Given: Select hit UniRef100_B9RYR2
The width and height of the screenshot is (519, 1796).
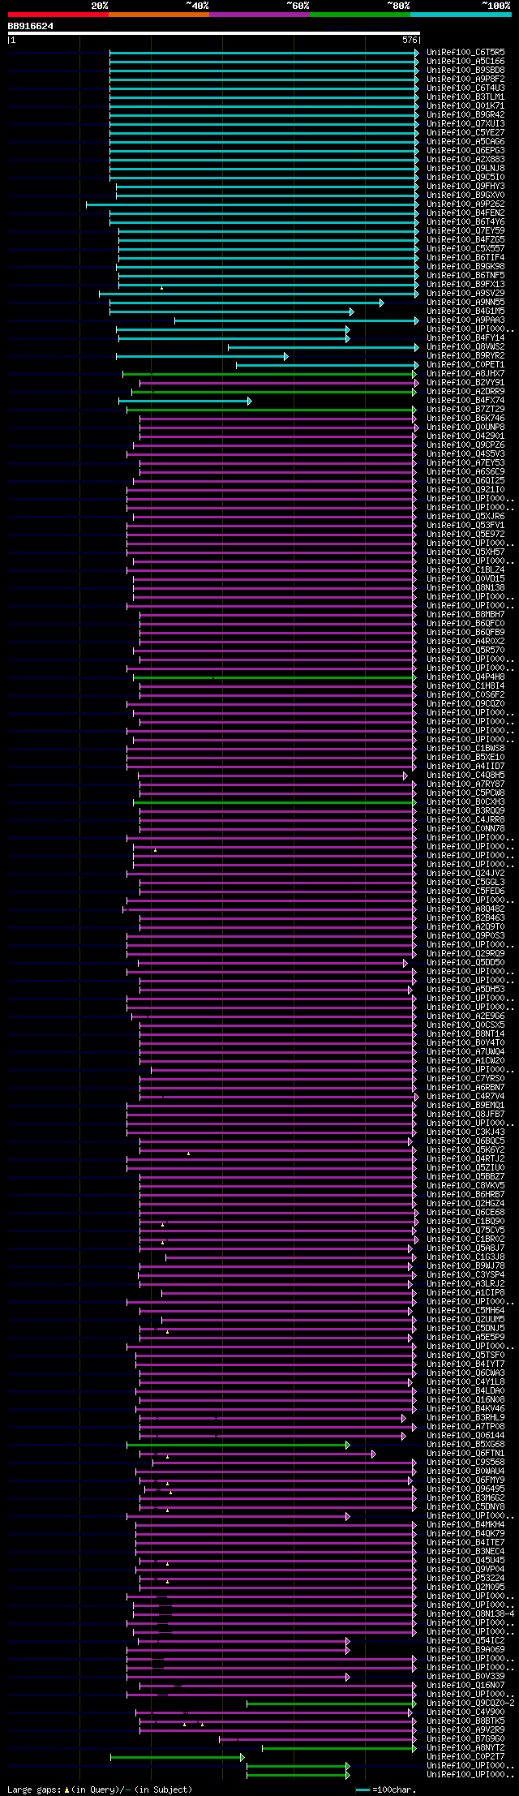Looking at the screenshot, I should pos(465,355).
